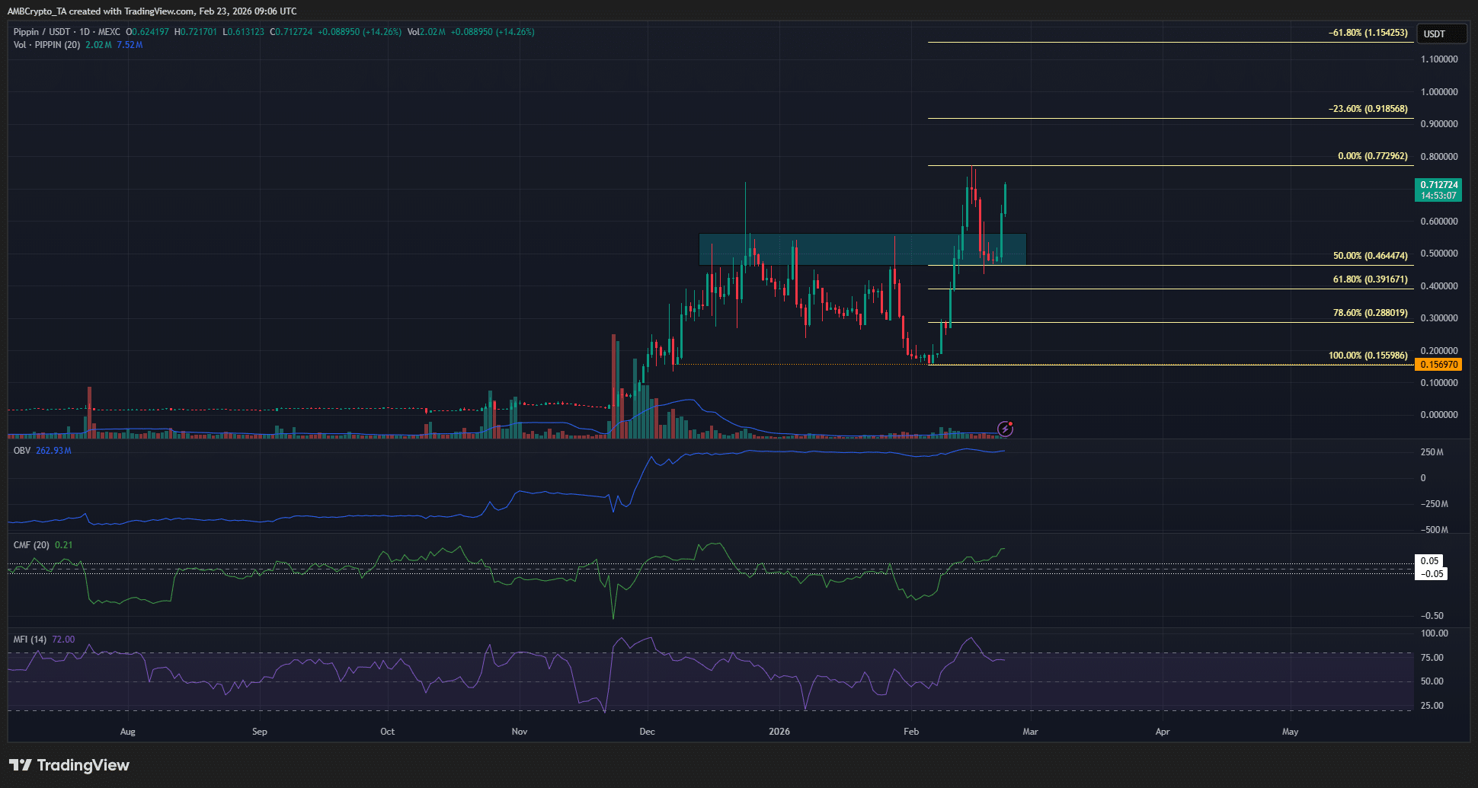
Task: Click the lightning quick-trade icon on the chart
Action: point(1005,429)
